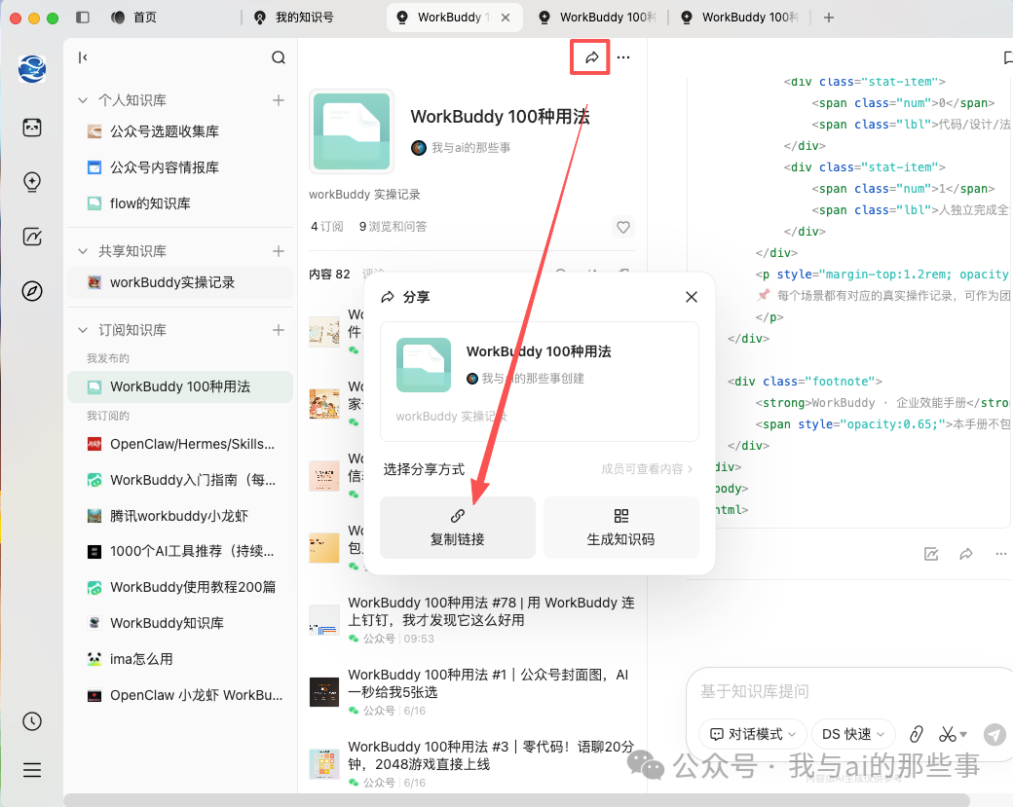Open OpenClaw 小龙虾 WorkBu... knowledge base
Image resolution: width=1013 pixels, height=807 pixels.
180,695
